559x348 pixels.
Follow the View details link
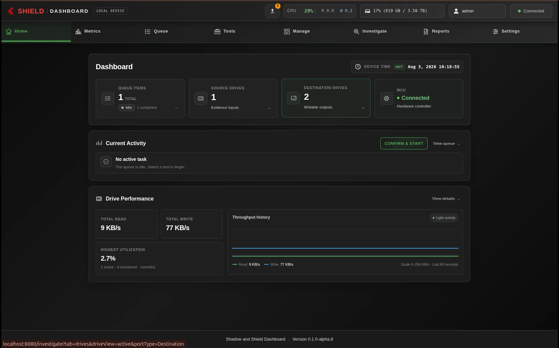[446, 199]
